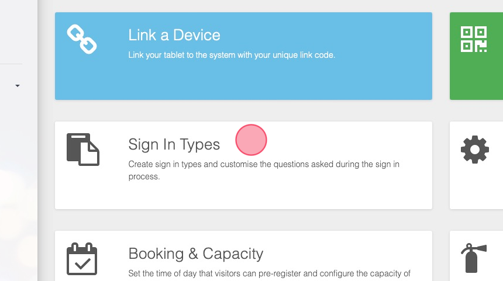Select the blue Link a Device card

243,56
